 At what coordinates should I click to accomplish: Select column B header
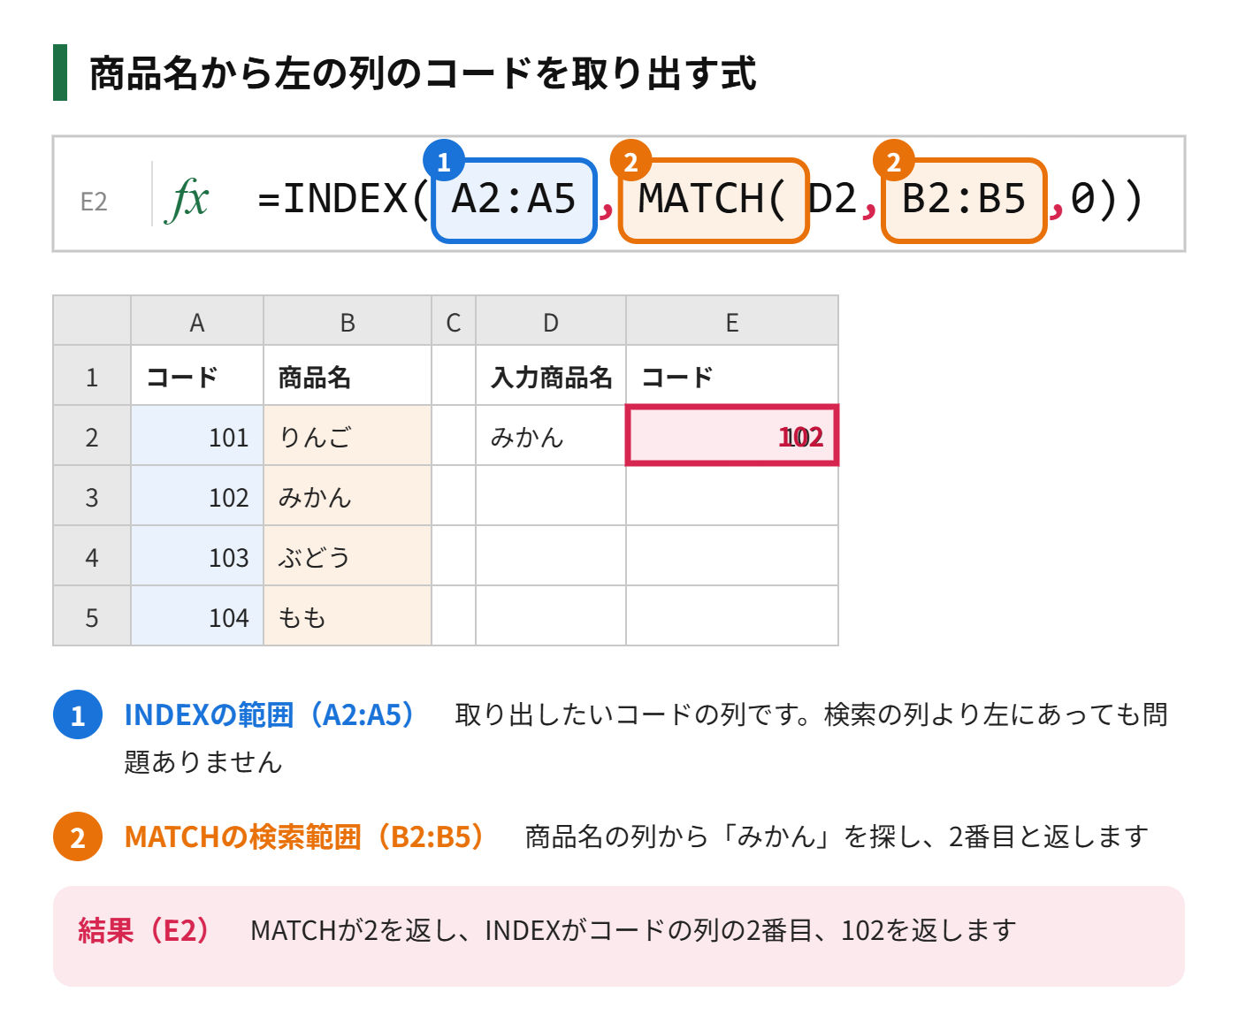click(348, 321)
